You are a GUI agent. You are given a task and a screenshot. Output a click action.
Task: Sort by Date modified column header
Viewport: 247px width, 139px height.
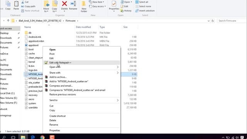(83, 27)
